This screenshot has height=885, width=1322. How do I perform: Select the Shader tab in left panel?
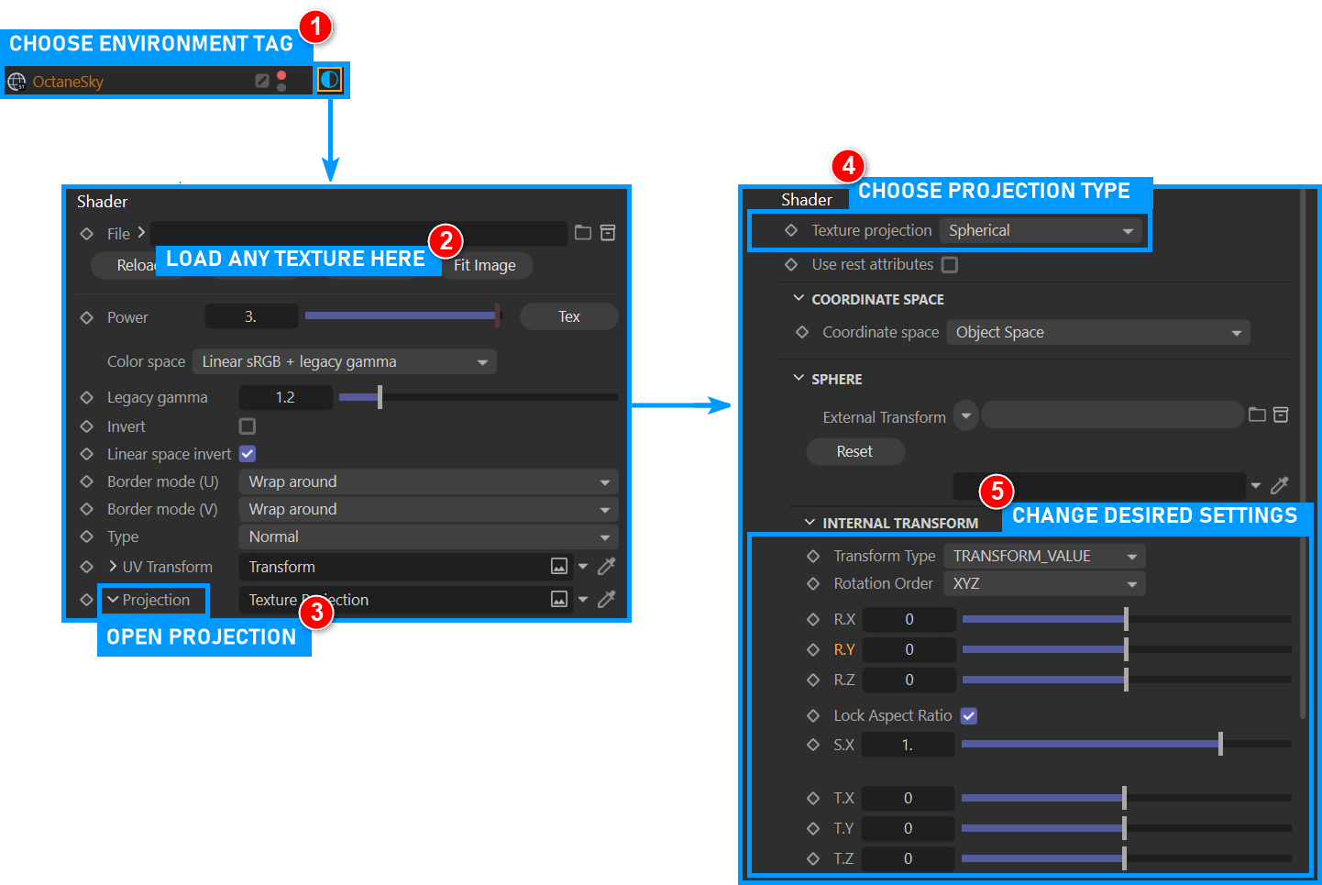click(102, 202)
